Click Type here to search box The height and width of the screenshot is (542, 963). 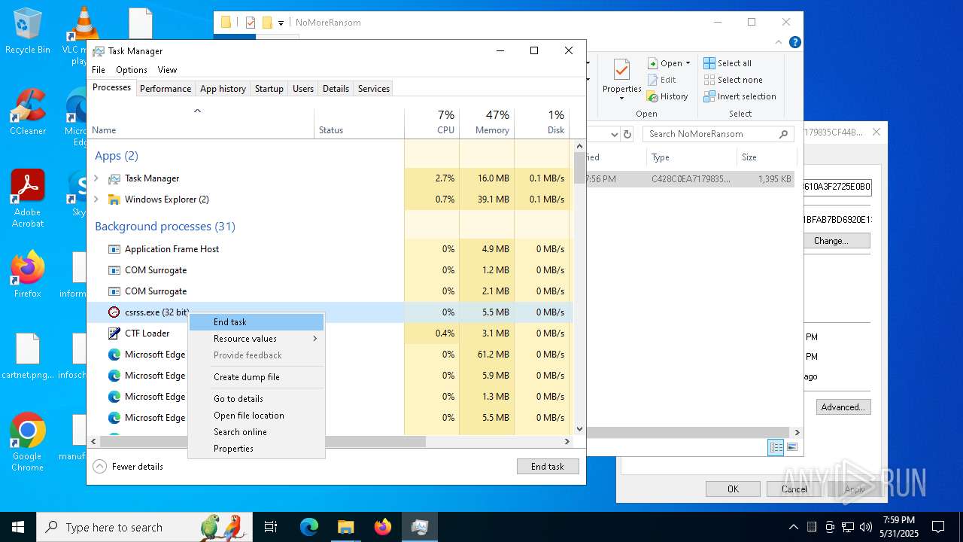tap(144, 527)
